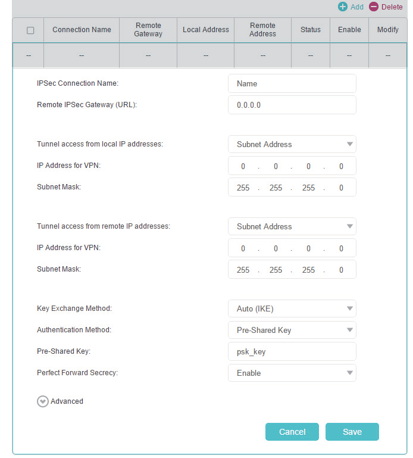Screen dimensions: 413x458
Task: Click the Status column header
Action: pyautogui.click(x=310, y=30)
